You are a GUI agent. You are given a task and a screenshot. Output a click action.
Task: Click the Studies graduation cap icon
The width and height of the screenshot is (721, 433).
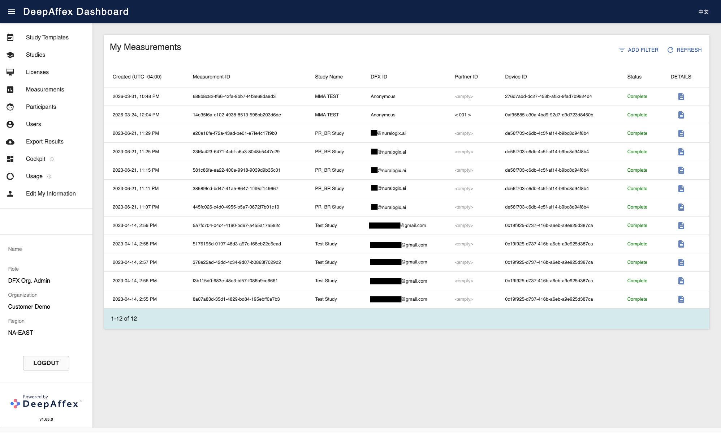pyautogui.click(x=10, y=55)
